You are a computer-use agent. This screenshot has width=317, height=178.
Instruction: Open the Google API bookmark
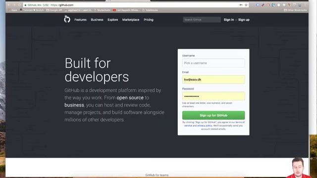coord(54,10)
